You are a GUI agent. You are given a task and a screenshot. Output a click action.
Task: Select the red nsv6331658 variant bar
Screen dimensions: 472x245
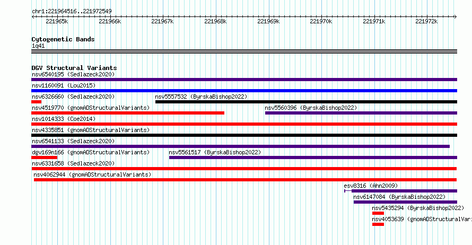click(x=244, y=169)
